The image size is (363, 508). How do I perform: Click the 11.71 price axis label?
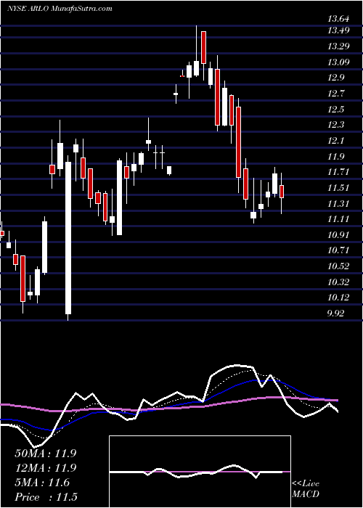(x=339, y=173)
